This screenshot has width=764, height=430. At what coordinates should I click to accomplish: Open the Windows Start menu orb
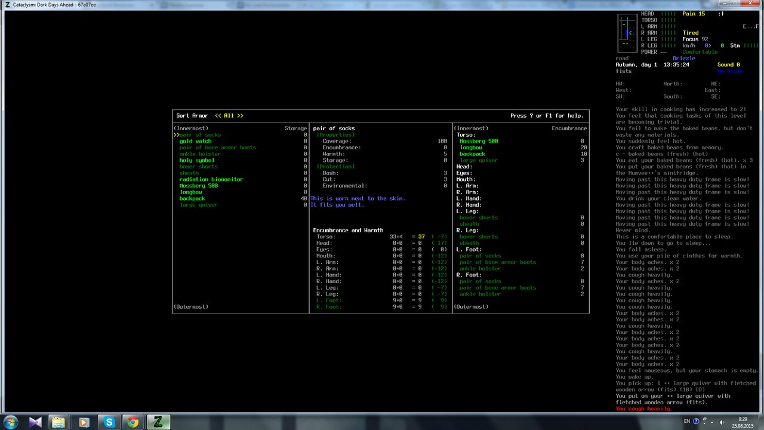[x=12, y=422]
